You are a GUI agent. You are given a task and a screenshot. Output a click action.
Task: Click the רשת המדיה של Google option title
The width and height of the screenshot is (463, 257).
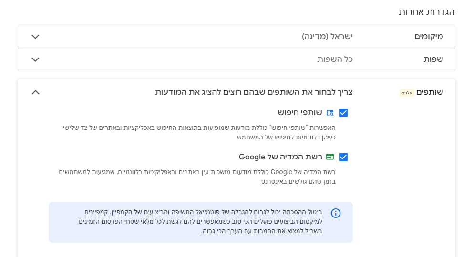click(x=280, y=157)
